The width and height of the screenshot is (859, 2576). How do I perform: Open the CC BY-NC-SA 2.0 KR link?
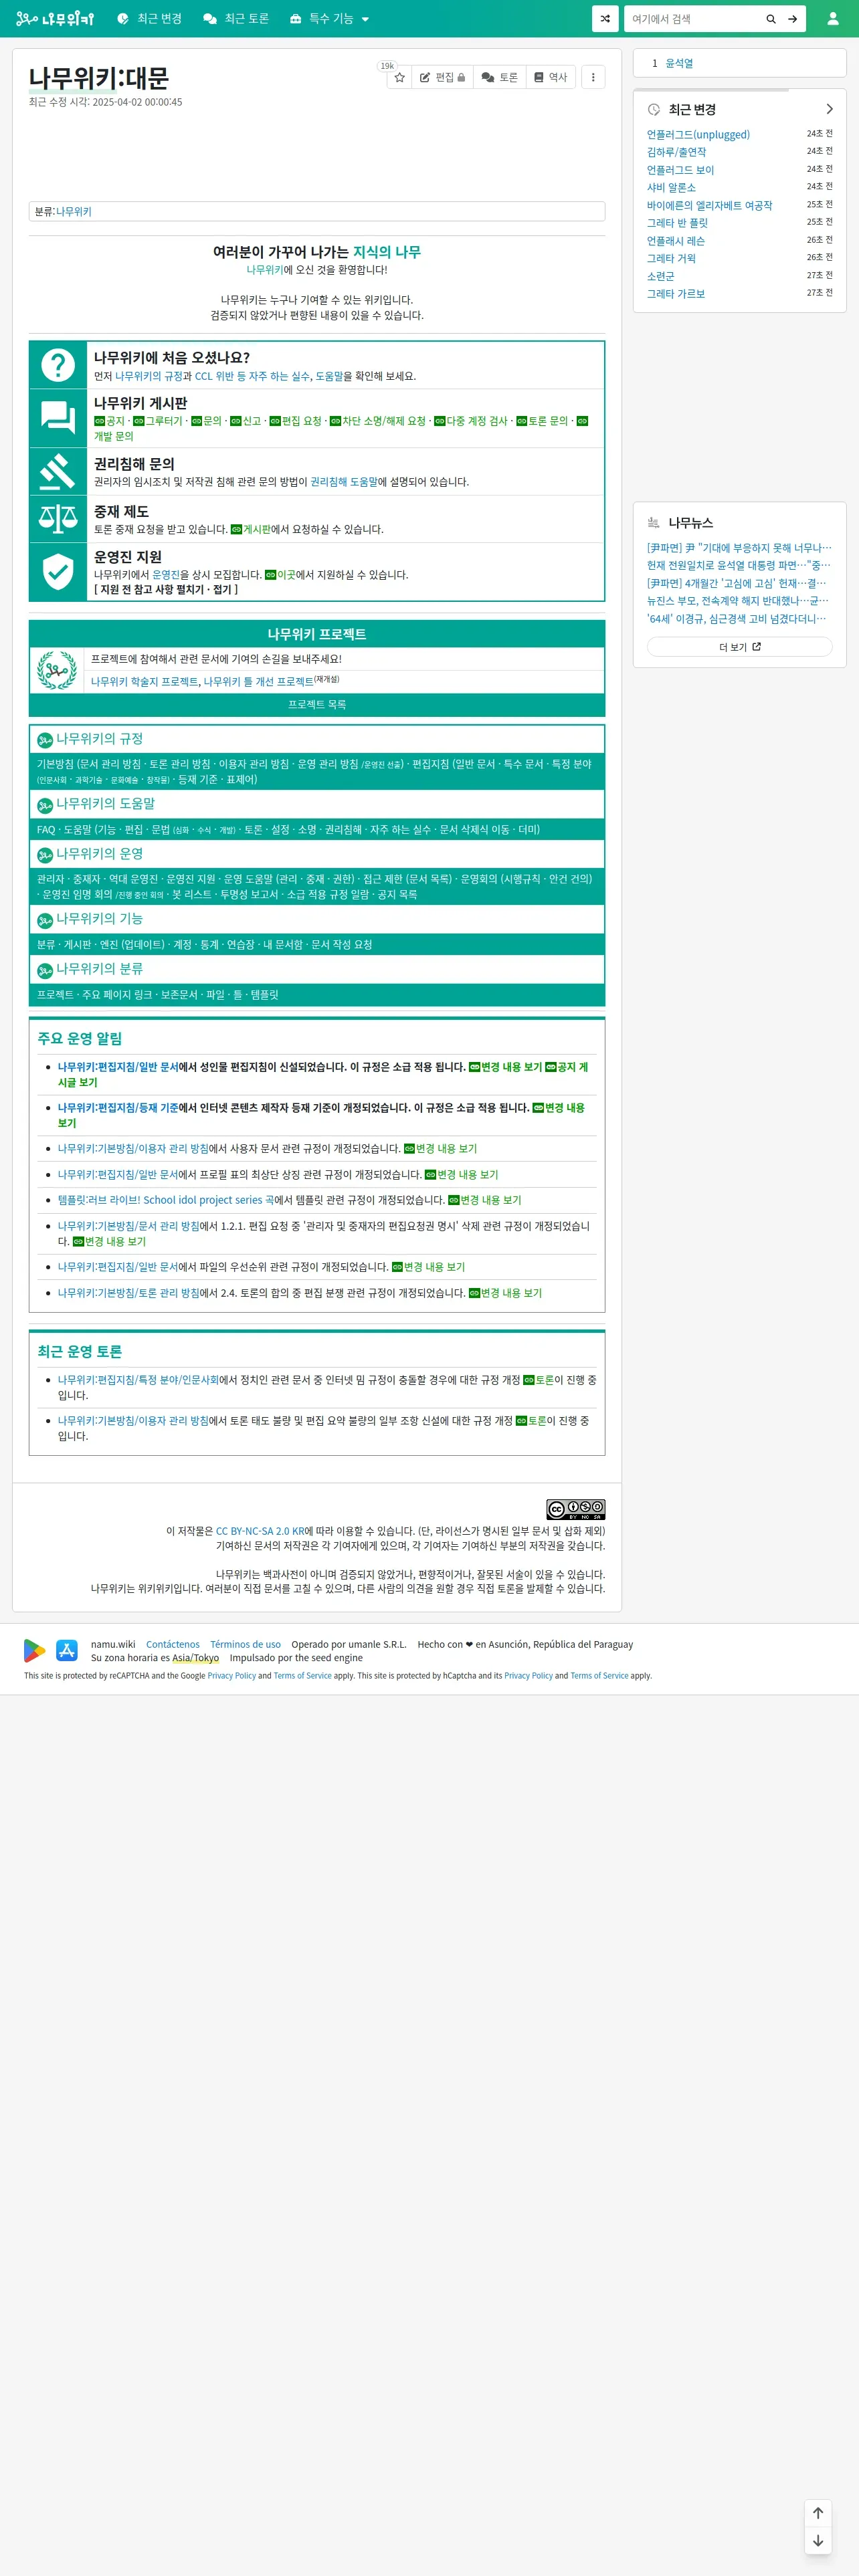coord(260,1531)
